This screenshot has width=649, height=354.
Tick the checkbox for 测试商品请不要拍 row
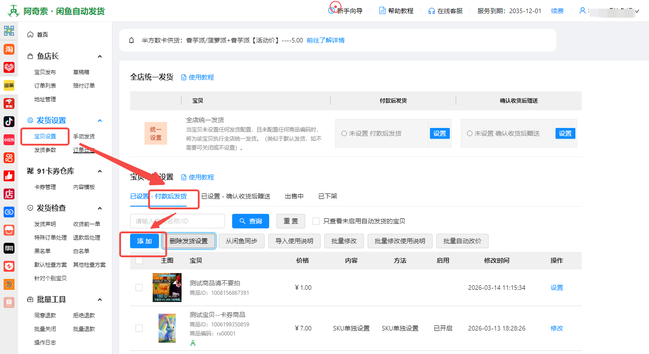coord(139,288)
